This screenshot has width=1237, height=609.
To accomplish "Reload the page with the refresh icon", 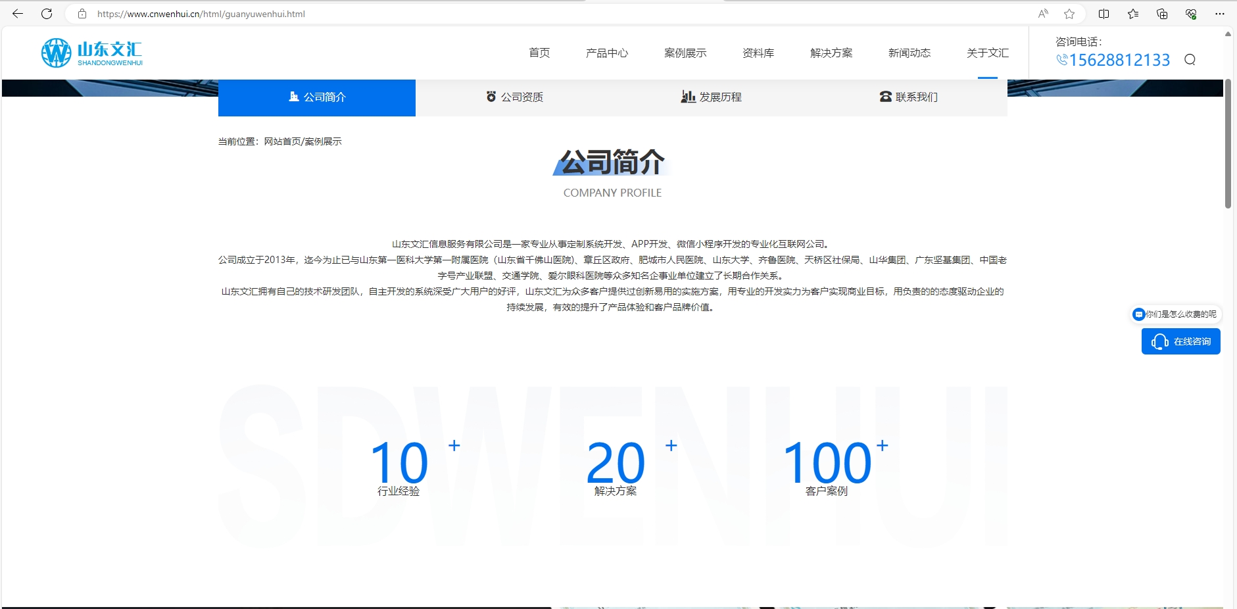I will (x=47, y=13).
